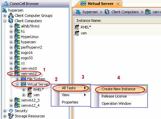This screenshot has height=119, width=161.
Task: Click the sogo33 client icon
Action: [x=17, y=58]
